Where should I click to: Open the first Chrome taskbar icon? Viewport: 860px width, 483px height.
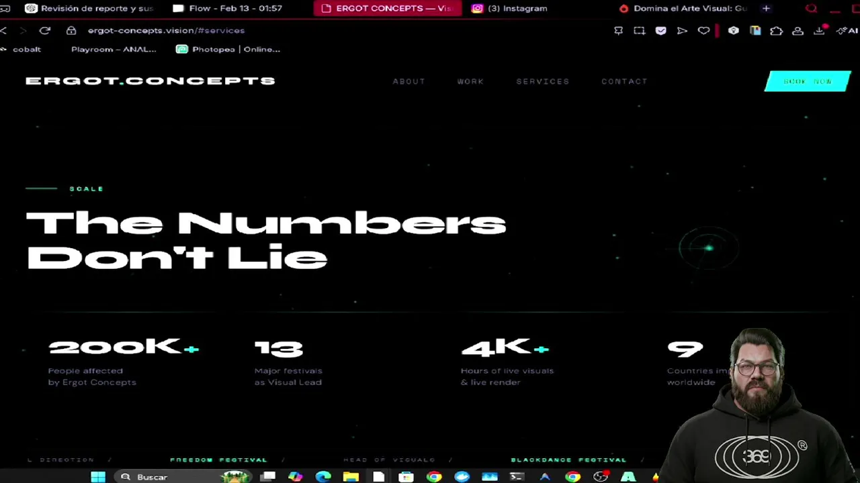[434, 477]
